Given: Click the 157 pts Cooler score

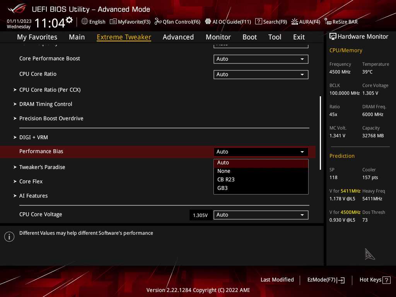Looking at the screenshot, I should point(370,178).
